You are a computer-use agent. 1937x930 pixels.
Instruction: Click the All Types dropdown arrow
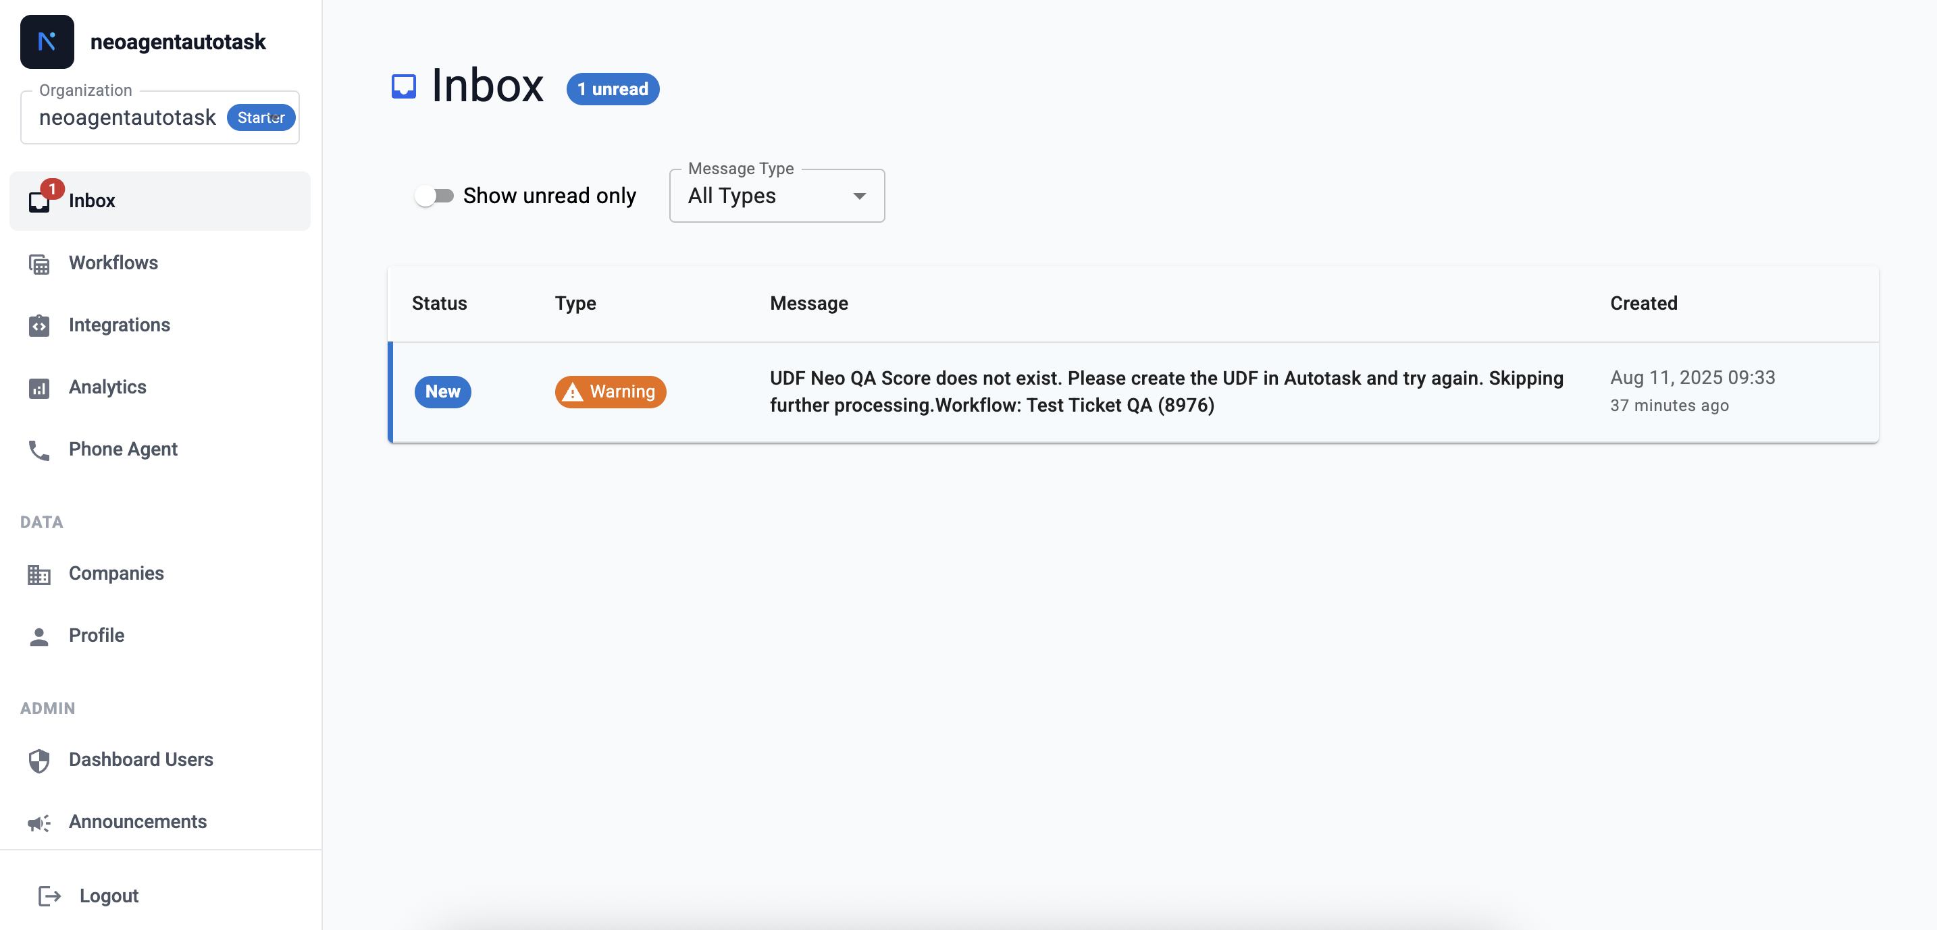coord(858,196)
